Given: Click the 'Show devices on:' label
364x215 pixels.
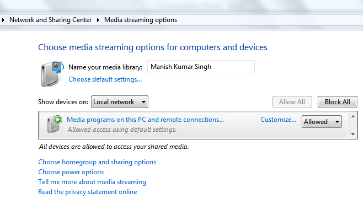Looking at the screenshot, I should pos(63,102).
